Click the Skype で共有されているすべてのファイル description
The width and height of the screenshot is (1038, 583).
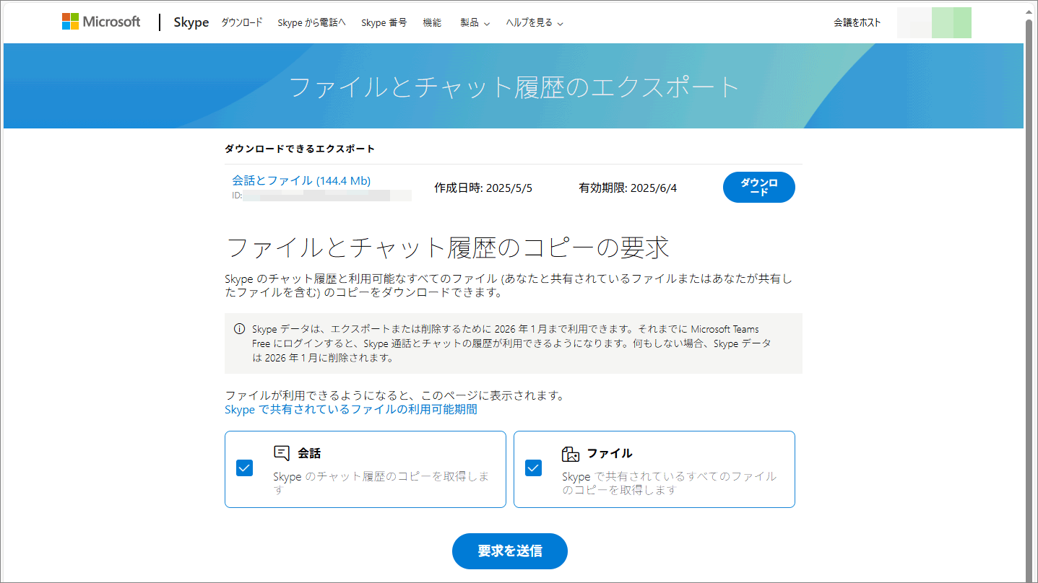(670, 483)
